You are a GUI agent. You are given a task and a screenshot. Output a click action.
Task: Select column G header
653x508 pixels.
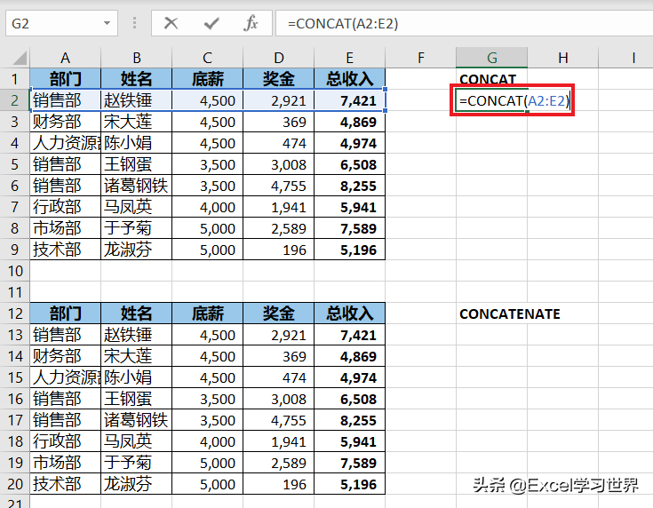pyautogui.click(x=492, y=58)
